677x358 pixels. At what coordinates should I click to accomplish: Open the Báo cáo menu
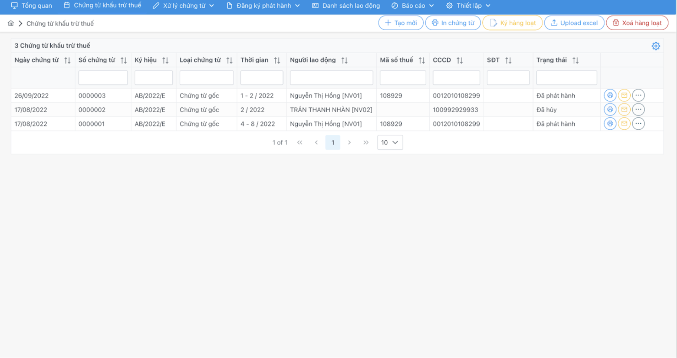413,6
